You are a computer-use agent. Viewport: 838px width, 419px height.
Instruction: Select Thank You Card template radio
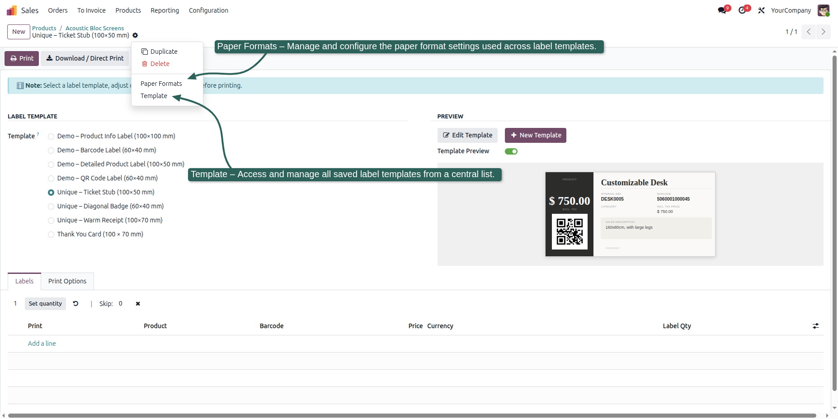coord(51,235)
